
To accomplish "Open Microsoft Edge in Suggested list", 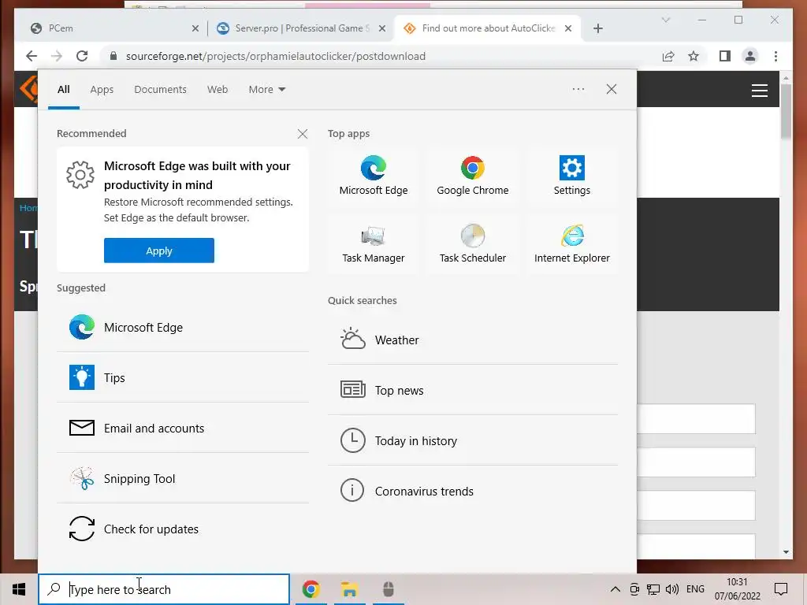I will click(183, 327).
